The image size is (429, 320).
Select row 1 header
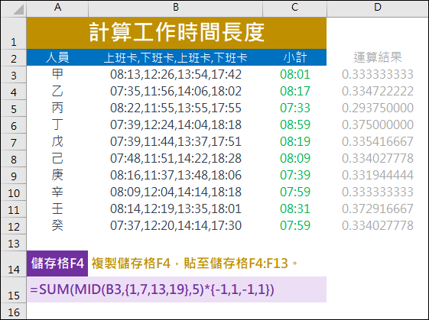click(14, 33)
